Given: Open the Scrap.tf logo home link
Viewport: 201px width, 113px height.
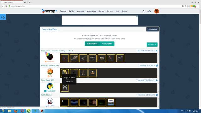Looking at the screenshot, I should pyautogui.click(x=49, y=11).
